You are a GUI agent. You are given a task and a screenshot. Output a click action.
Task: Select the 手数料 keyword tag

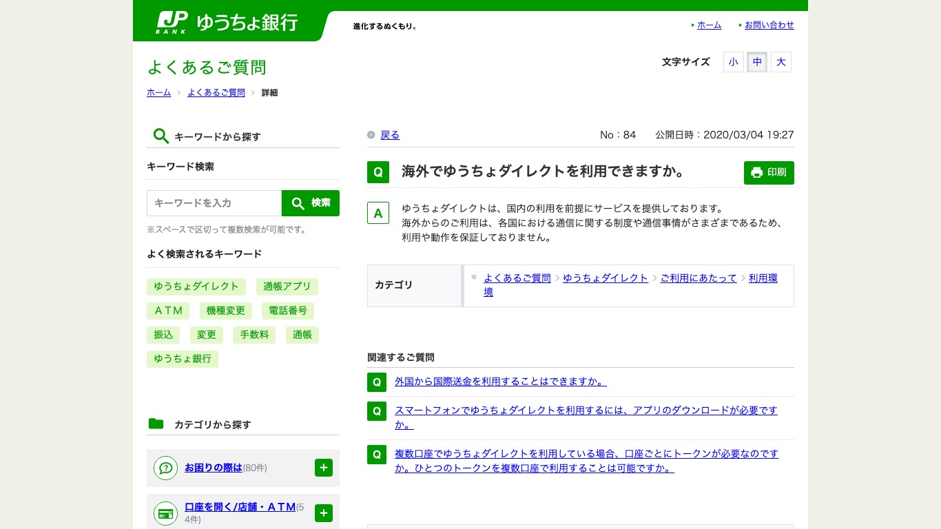pos(254,335)
